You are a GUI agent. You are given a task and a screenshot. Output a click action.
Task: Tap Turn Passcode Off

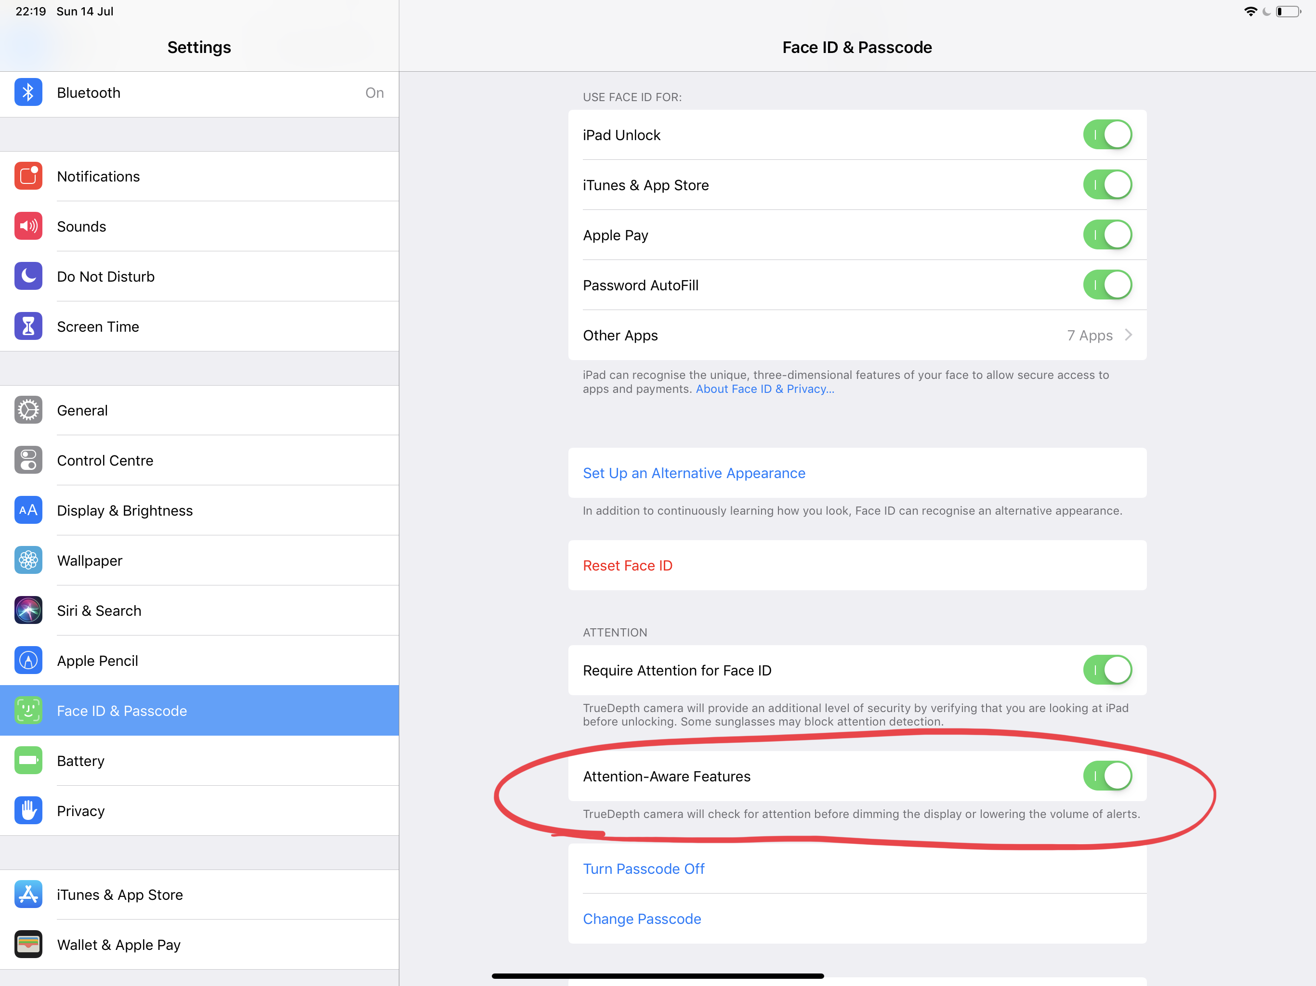(857, 868)
